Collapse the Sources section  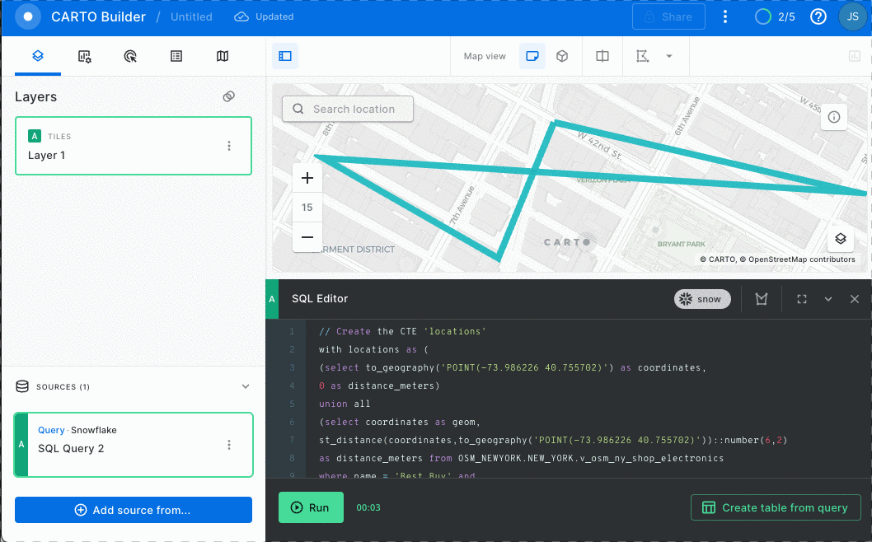coord(245,386)
